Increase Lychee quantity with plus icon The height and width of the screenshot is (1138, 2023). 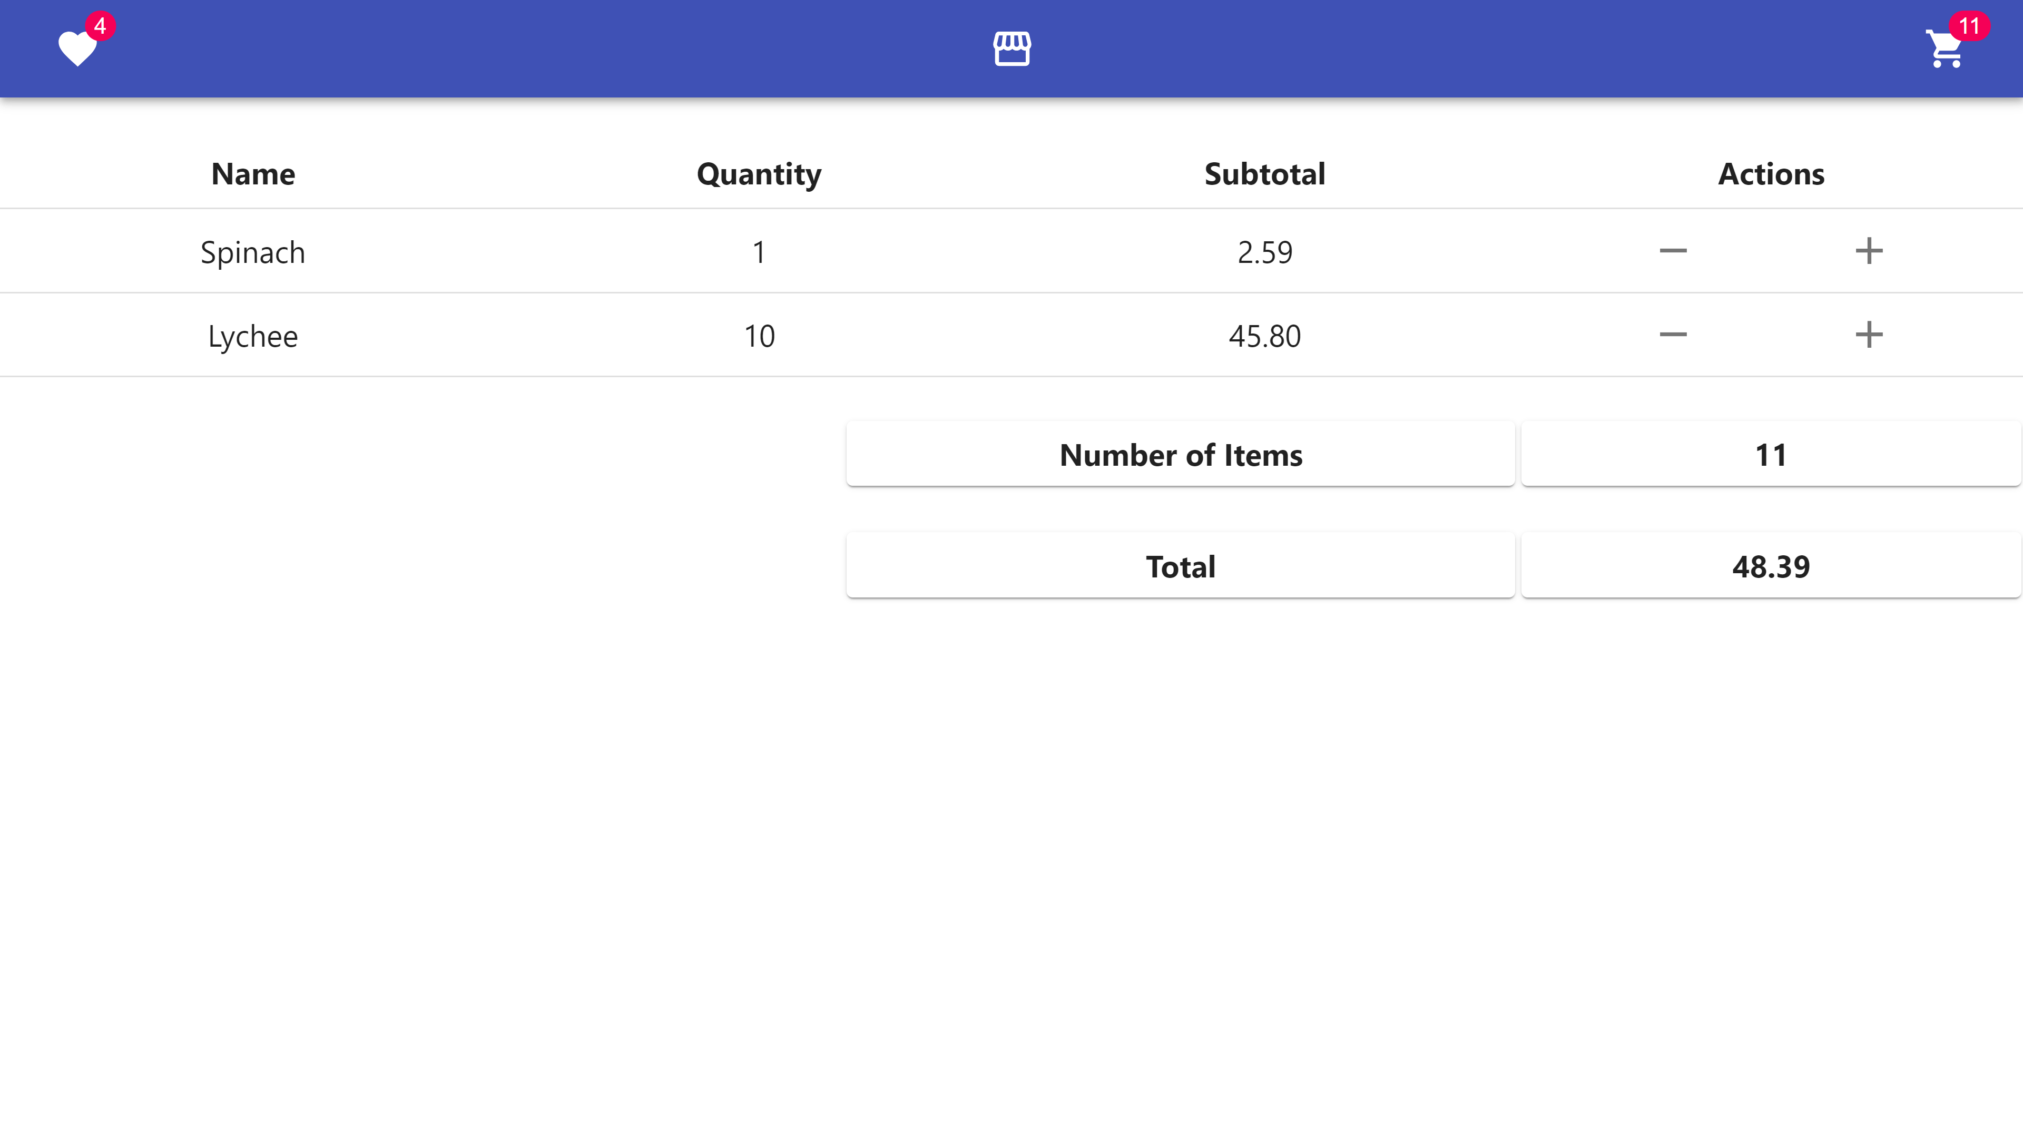click(x=1869, y=336)
